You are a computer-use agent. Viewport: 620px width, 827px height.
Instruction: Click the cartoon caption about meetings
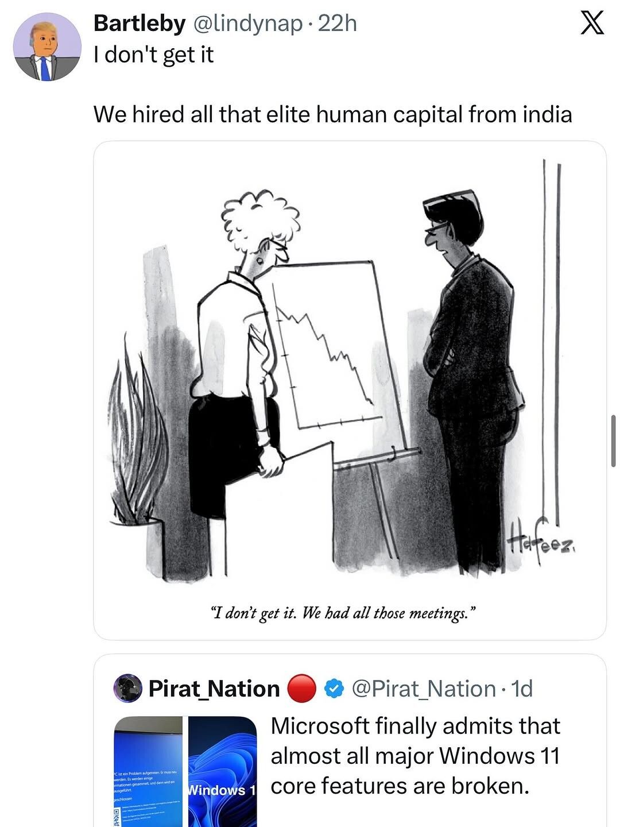pos(344,613)
